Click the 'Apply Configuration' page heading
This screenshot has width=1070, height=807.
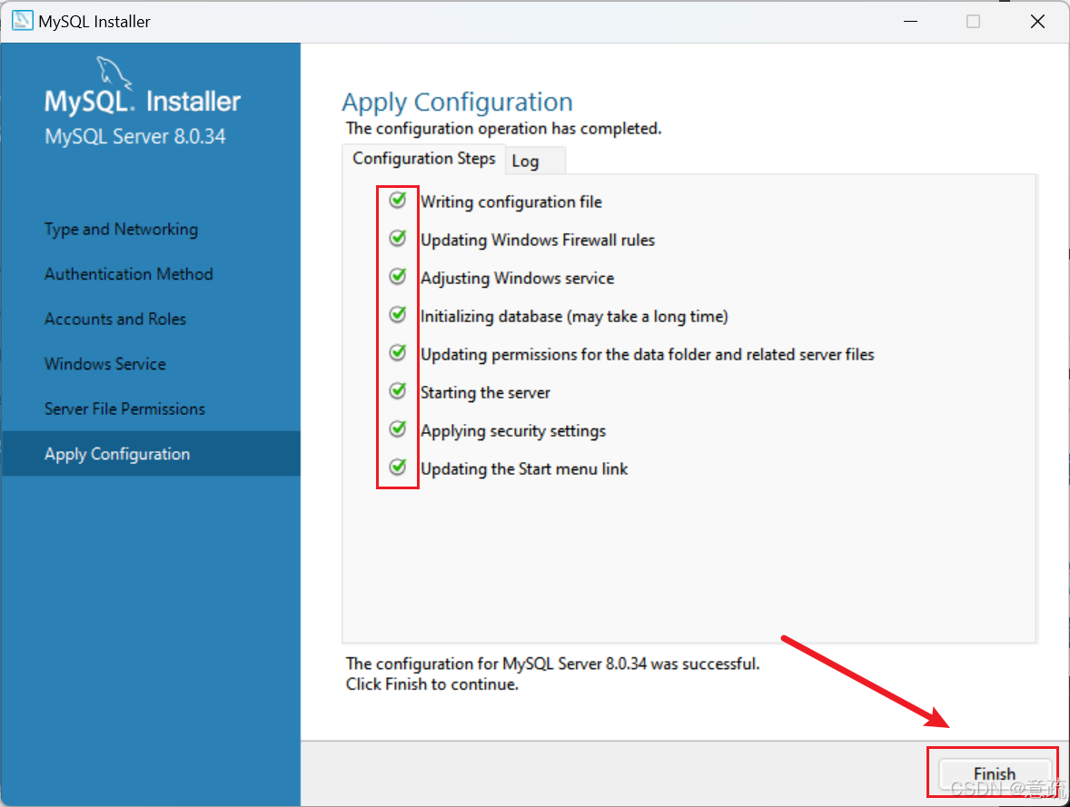pyautogui.click(x=457, y=103)
